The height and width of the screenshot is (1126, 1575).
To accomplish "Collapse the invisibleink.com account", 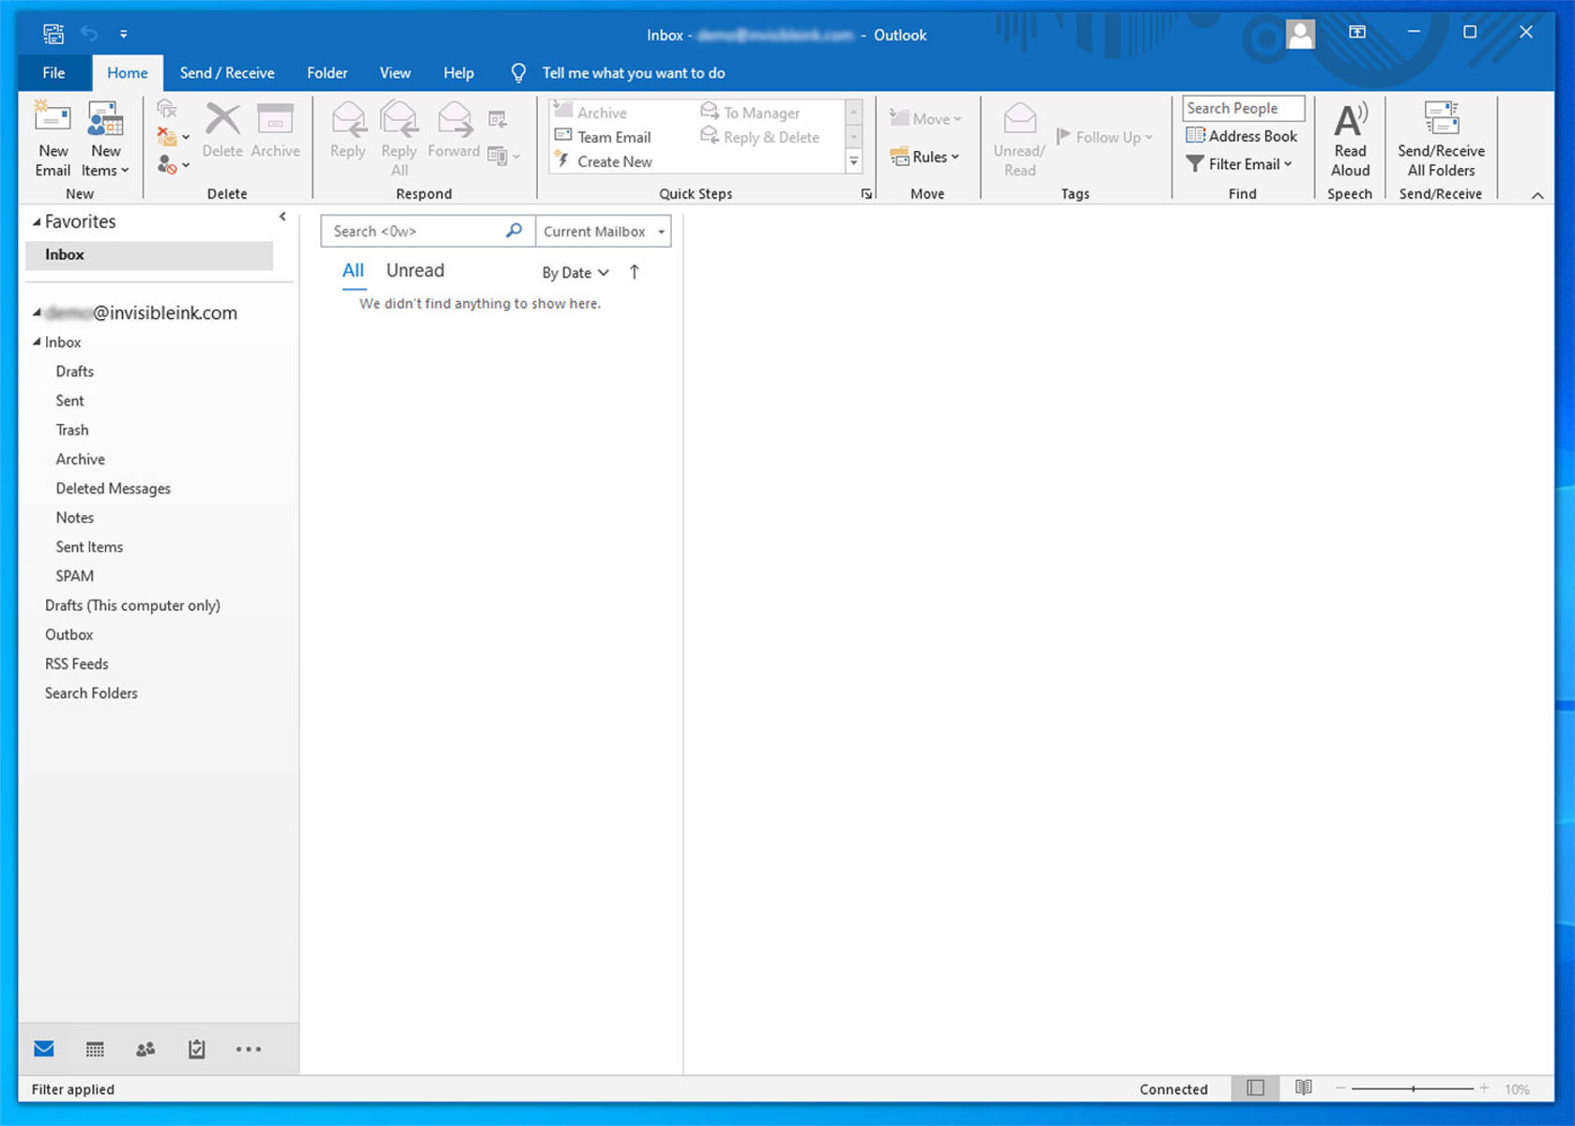I will click(37, 312).
